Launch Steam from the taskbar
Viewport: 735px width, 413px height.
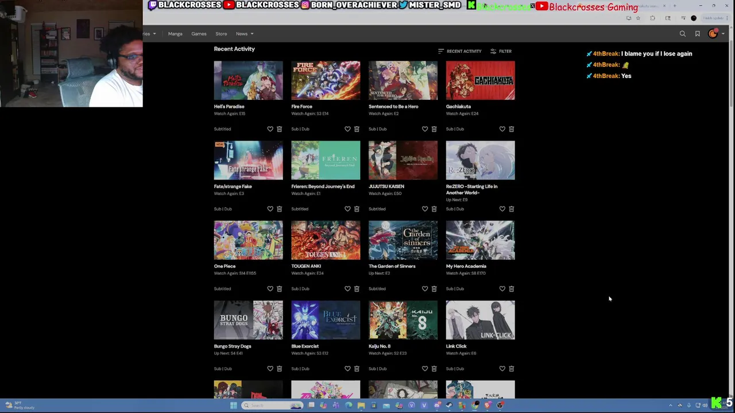point(449,406)
